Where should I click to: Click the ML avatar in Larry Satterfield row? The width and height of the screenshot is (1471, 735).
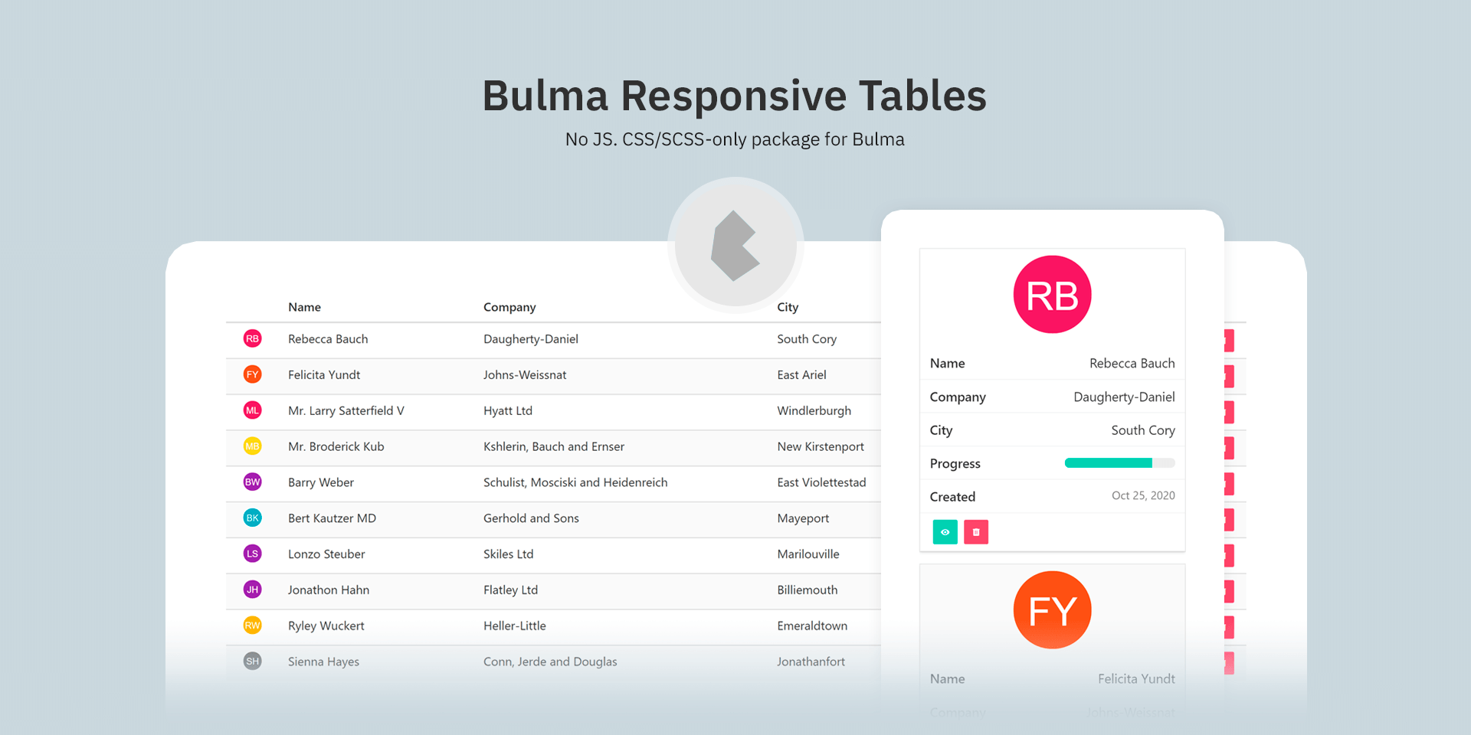252,410
